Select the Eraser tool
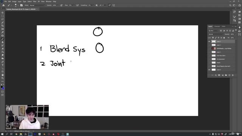The image size is (242, 136). point(3,49)
